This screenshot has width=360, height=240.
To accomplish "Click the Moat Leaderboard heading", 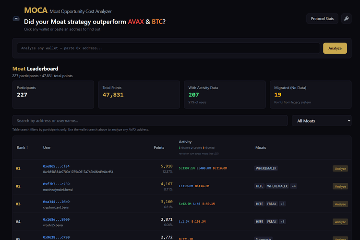I will pos(36,69).
